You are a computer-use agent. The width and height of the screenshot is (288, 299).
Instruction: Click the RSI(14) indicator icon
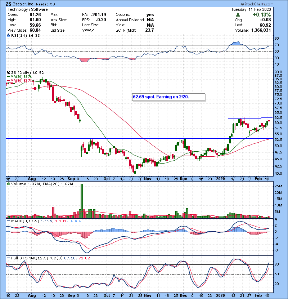(x=8, y=35)
